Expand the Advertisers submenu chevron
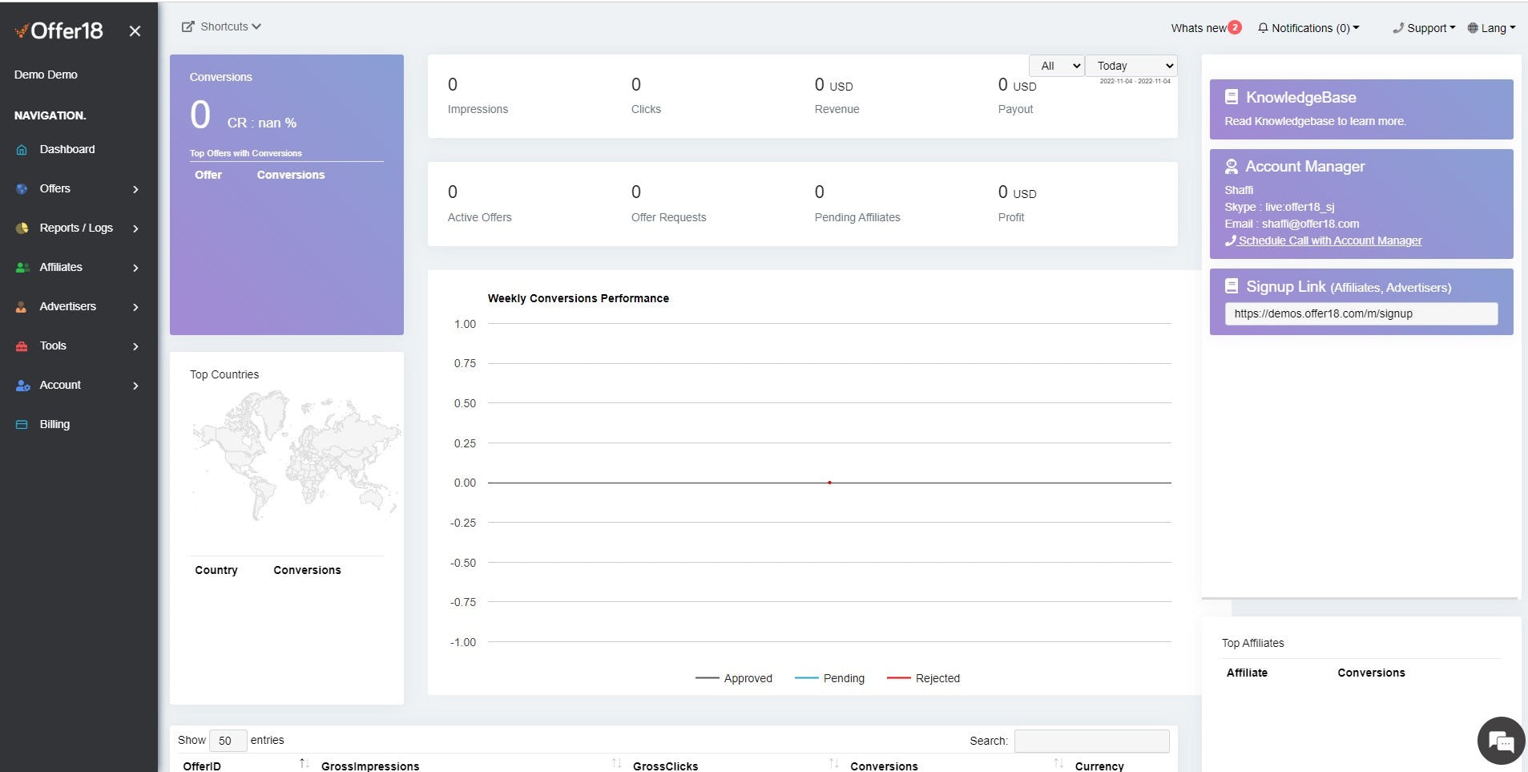This screenshot has height=772, width=1528. coord(135,308)
